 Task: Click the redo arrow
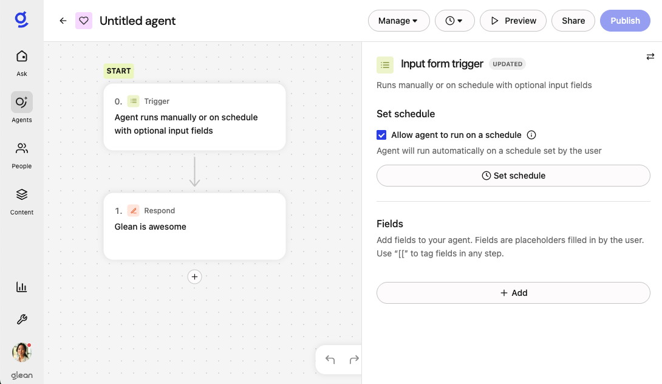coord(354,360)
